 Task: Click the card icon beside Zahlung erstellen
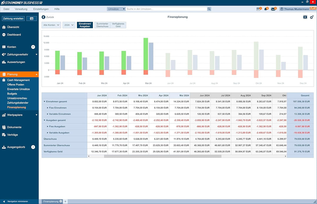32,19
